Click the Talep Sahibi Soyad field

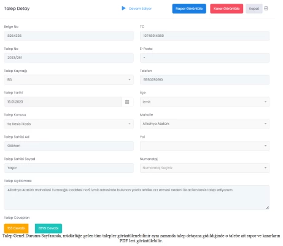tap(69, 168)
